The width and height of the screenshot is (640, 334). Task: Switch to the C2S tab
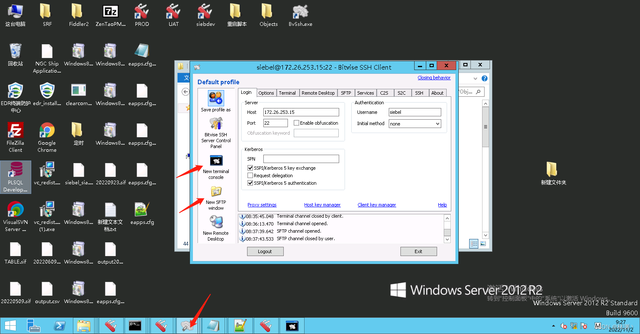pos(384,93)
